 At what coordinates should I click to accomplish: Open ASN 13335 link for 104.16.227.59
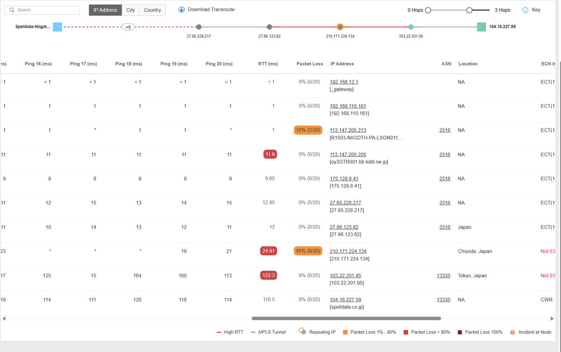point(443,300)
